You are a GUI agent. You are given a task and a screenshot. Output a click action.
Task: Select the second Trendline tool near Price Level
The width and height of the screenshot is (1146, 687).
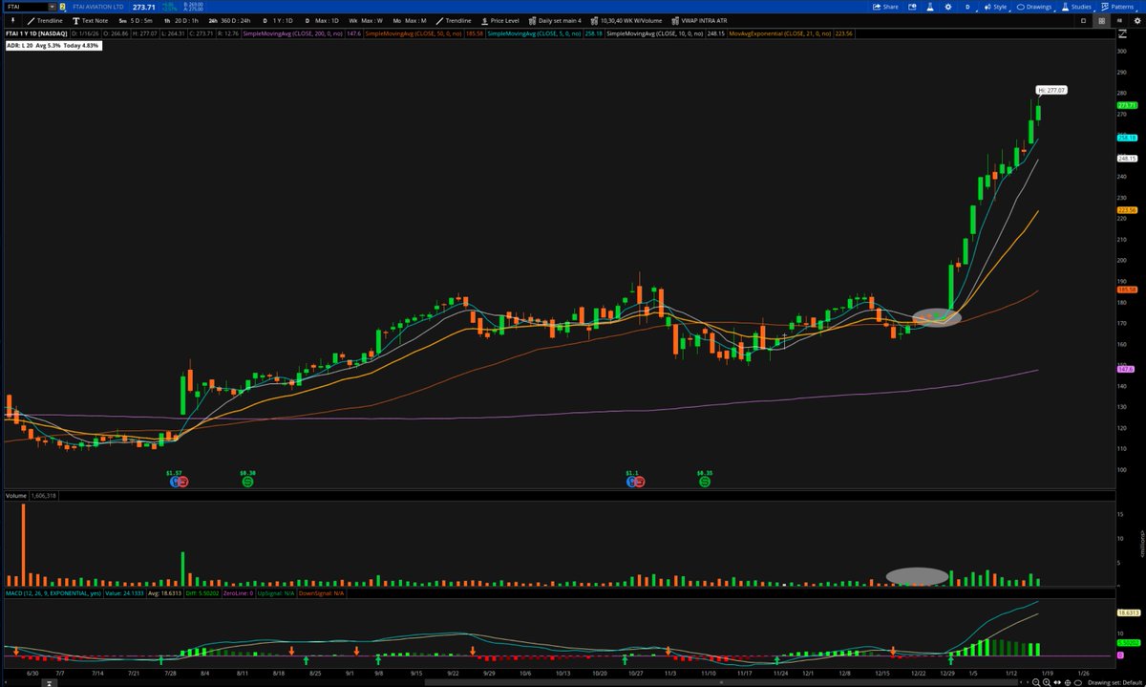454,20
